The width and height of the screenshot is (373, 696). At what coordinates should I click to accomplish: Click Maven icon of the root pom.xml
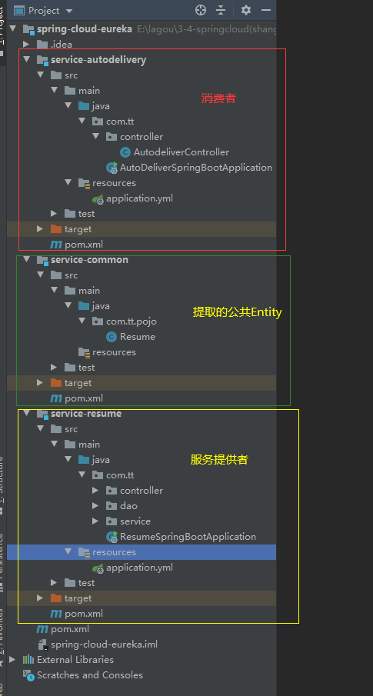tap(42, 629)
